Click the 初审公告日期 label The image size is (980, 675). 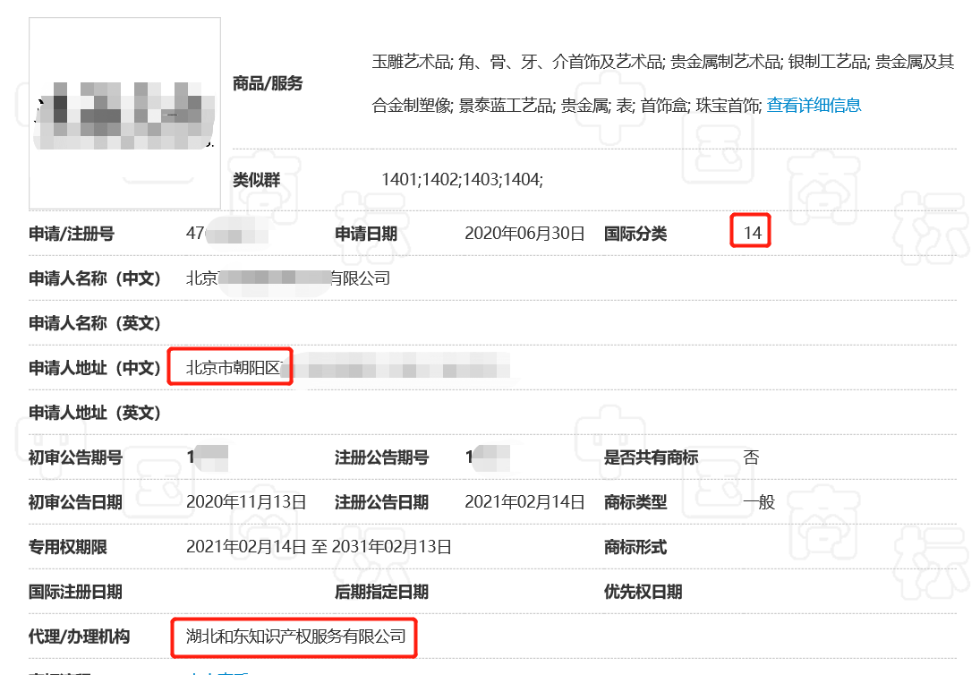[x=75, y=502]
